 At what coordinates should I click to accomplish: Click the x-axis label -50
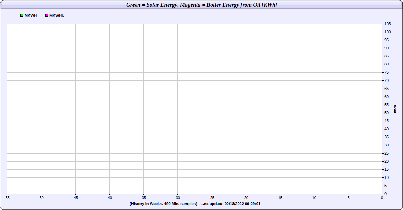pyautogui.click(x=41, y=198)
